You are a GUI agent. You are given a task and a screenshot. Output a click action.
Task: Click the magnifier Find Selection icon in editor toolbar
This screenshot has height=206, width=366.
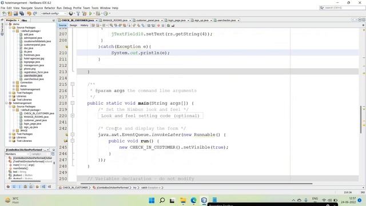pyautogui.click(x=112, y=25)
